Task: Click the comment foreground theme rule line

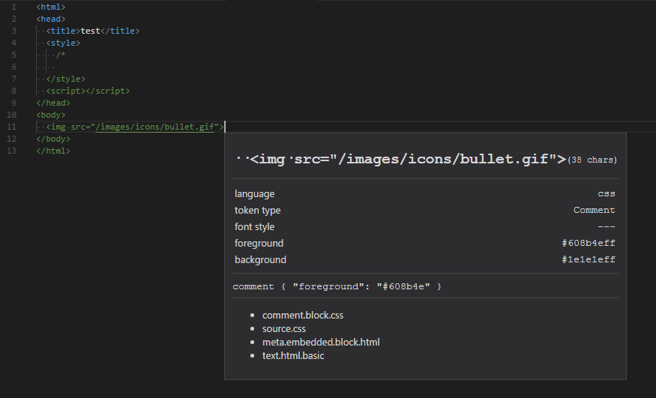Action: [337, 286]
